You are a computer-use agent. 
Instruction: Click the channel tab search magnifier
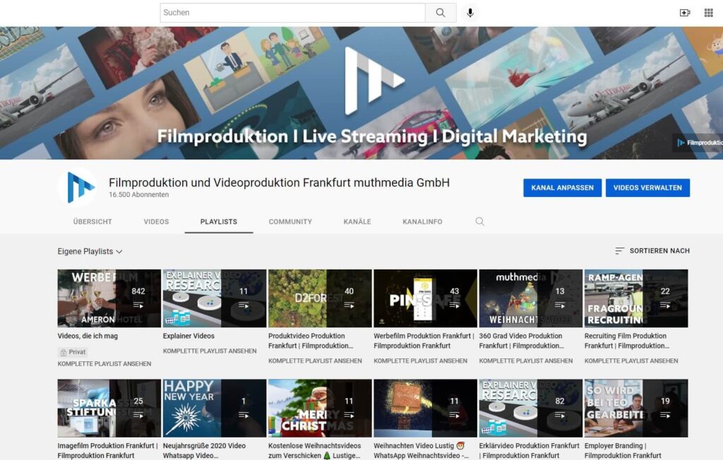480,222
